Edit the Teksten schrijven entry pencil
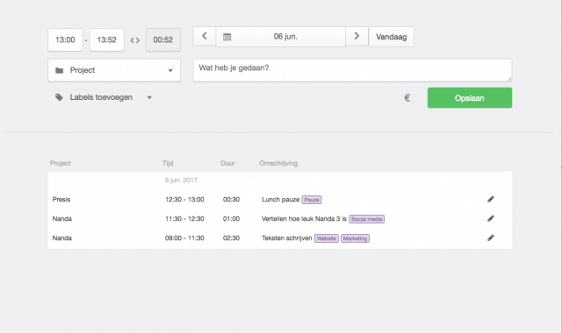This screenshot has height=333, width=562. pyautogui.click(x=491, y=237)
